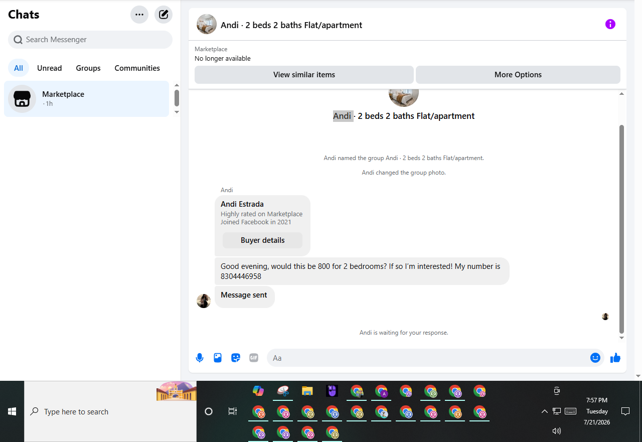Click Highly rated on Marketplace text
Viewport: 642px width, 442px height.
point(262,214)
